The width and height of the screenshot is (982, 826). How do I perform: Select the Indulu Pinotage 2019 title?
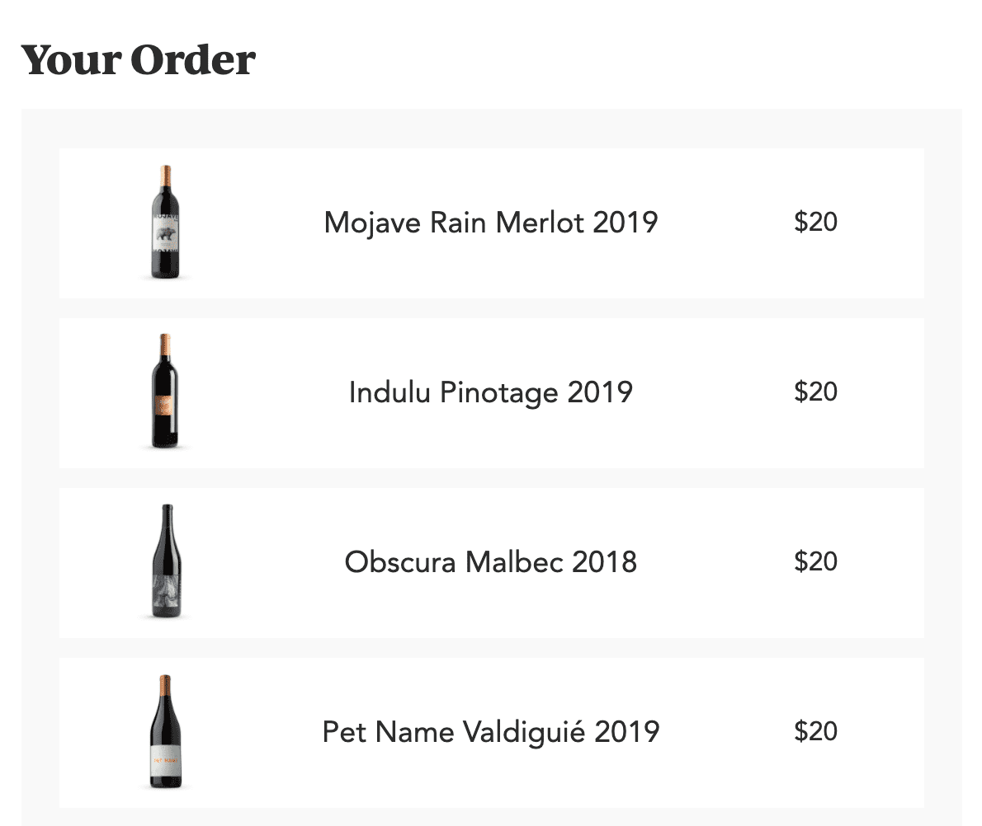(491, 392)
